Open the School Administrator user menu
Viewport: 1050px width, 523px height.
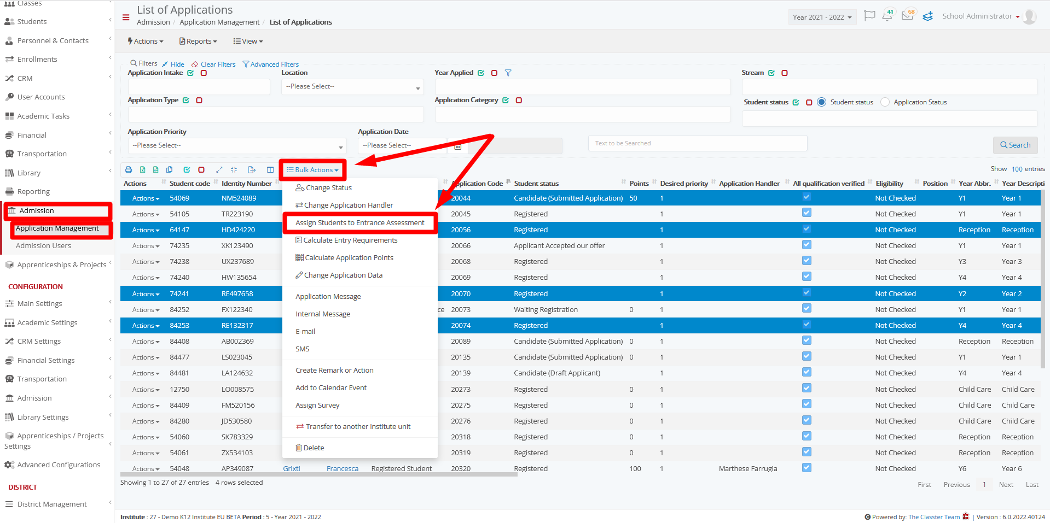[x=981, y=16]
